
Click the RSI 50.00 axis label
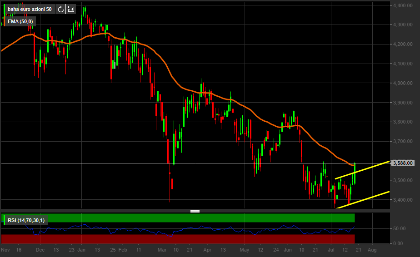click(x=399, y=229)
